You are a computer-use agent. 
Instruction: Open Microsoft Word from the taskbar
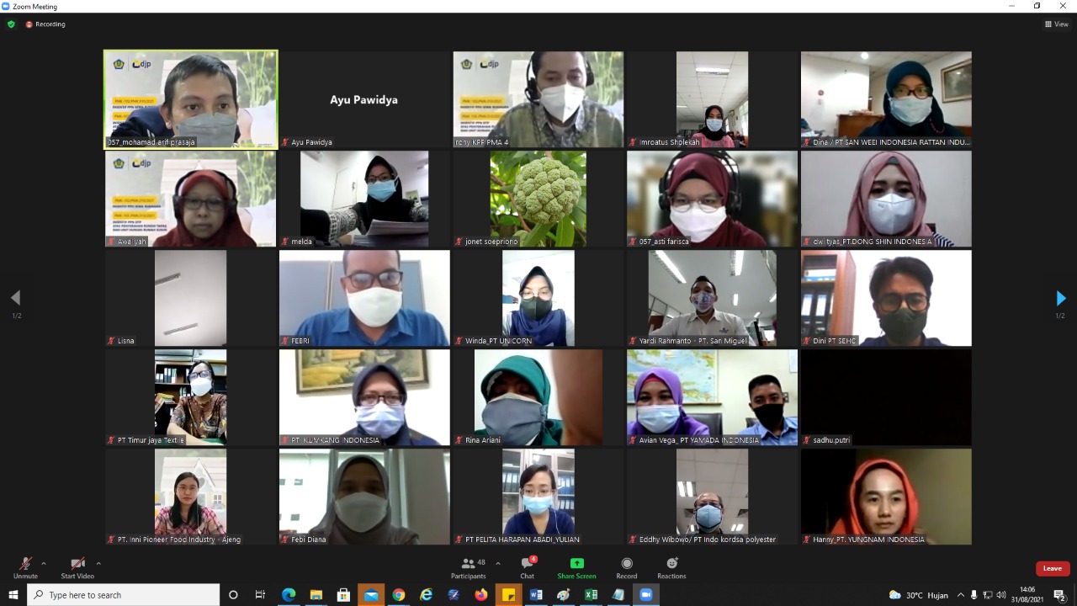point(536,595)
